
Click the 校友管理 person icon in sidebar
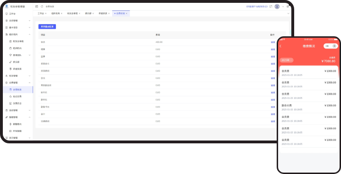pos(7,76)
